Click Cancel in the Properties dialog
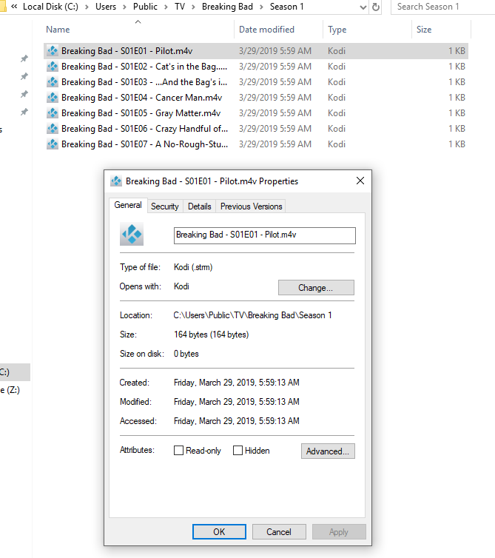Screen dimensions: 495x558 coord(279,531)
